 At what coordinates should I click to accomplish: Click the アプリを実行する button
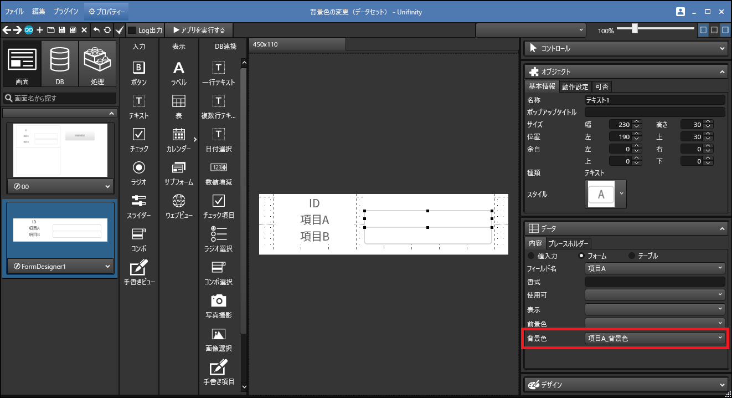[199, 30]
